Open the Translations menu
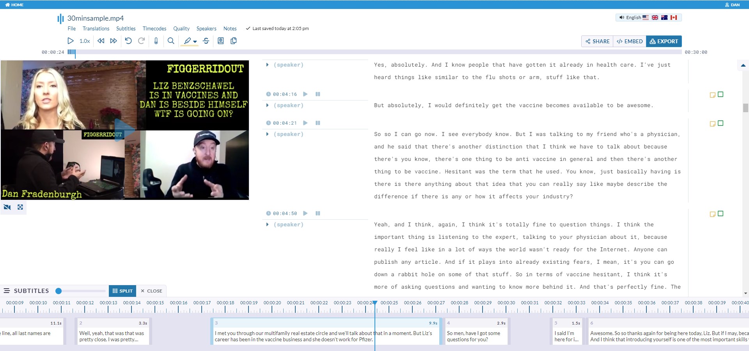The image size is (749, 351). point(96,28)
